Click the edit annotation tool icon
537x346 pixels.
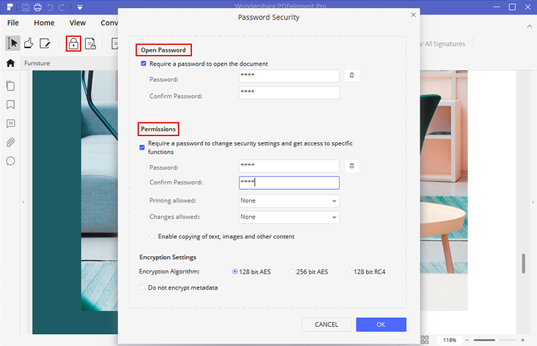[45, 44]
